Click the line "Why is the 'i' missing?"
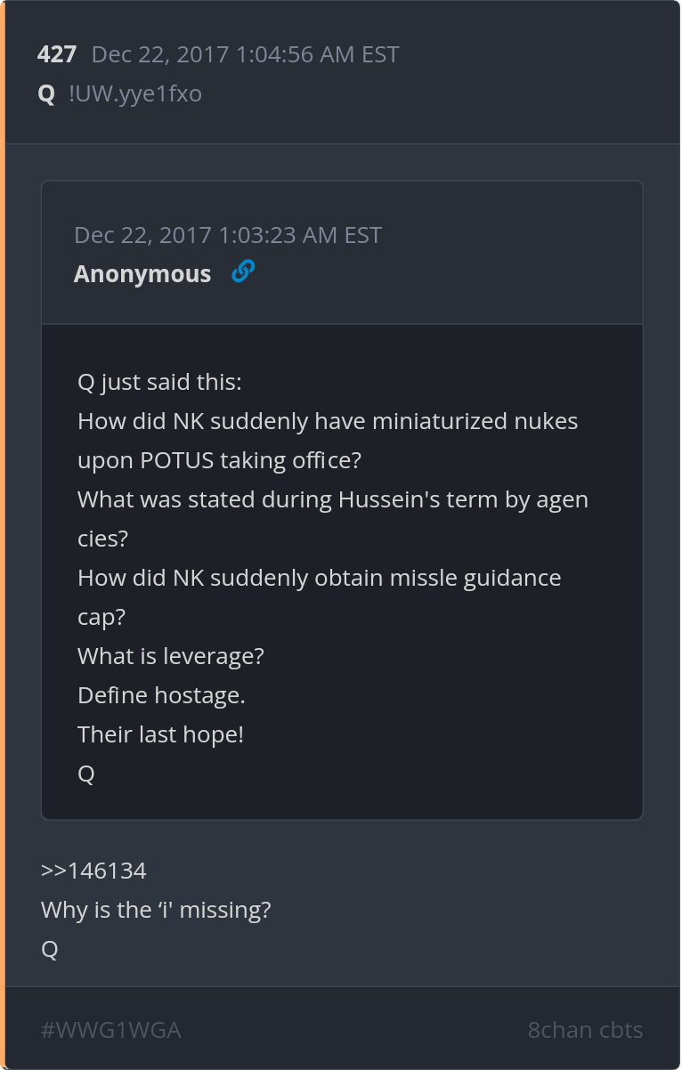Viewport: 682px width, 1070px height. tap(156, 910)
